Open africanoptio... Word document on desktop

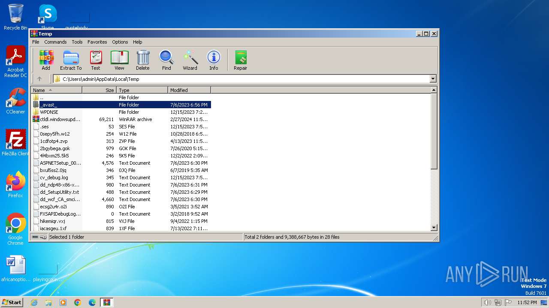pyautogui.click(x=16, y=269)
